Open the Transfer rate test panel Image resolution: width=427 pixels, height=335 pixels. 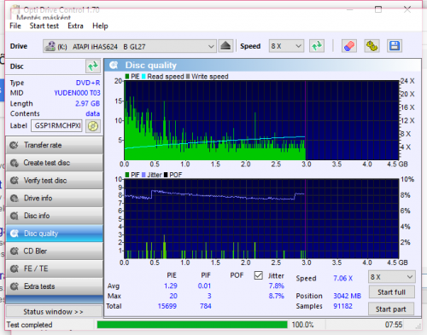point(55,145)
